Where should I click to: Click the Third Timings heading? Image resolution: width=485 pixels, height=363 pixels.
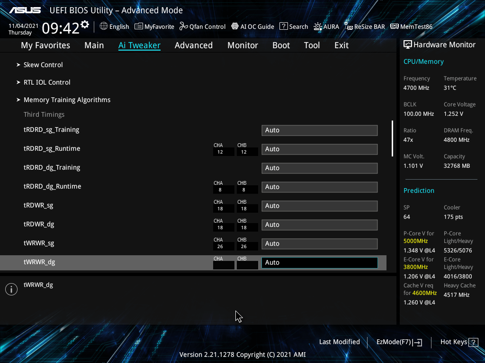pos(44,114)
